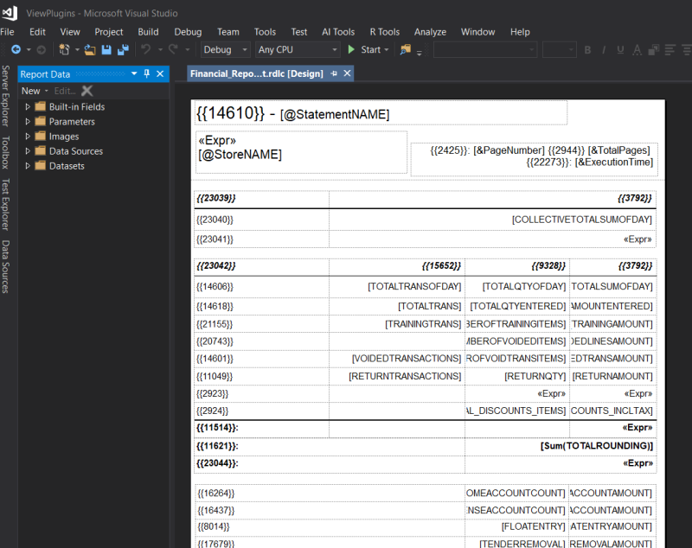The image size is (692, 548).
Task: Expand the Images node arrow
Action: [x=28, y=137]
